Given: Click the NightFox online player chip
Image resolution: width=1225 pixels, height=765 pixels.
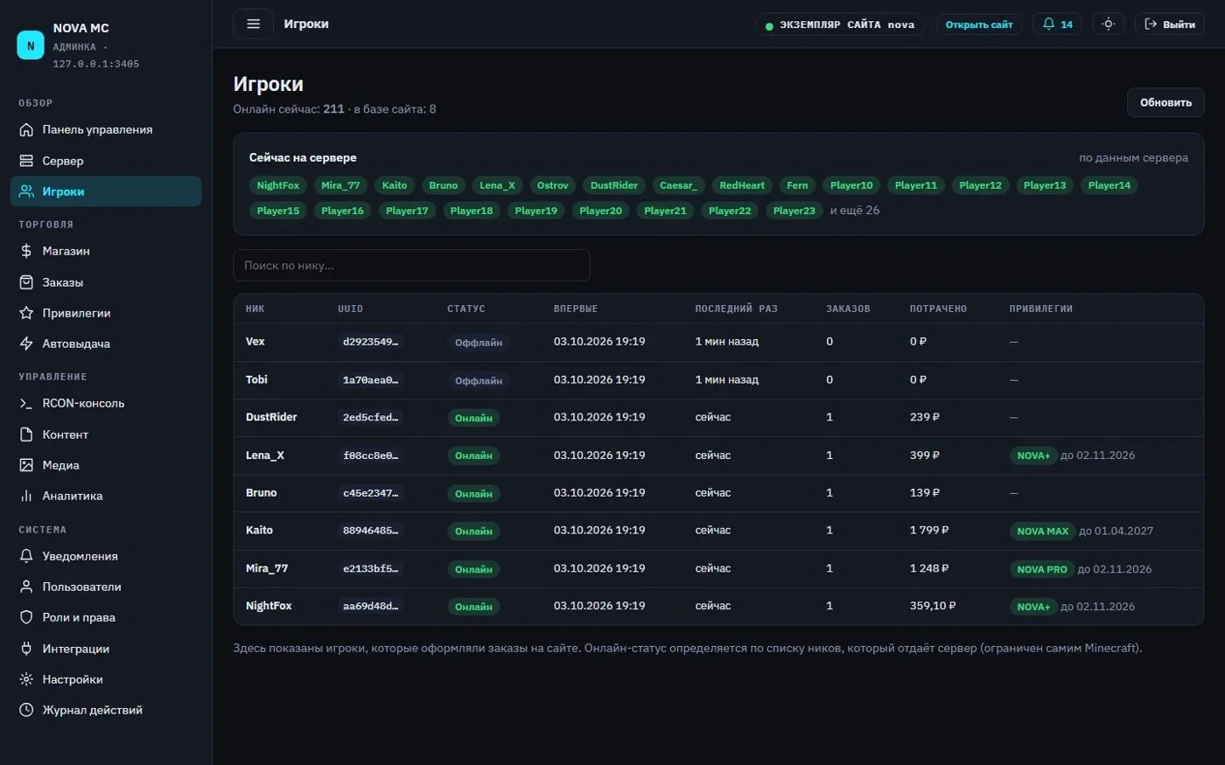Looking at the screenshot, I should coord(277,185).
